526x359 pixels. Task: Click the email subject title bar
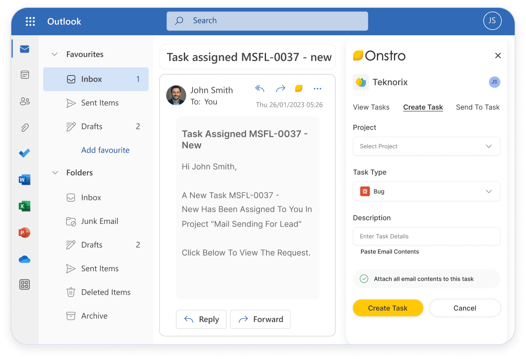click(247, 57)
